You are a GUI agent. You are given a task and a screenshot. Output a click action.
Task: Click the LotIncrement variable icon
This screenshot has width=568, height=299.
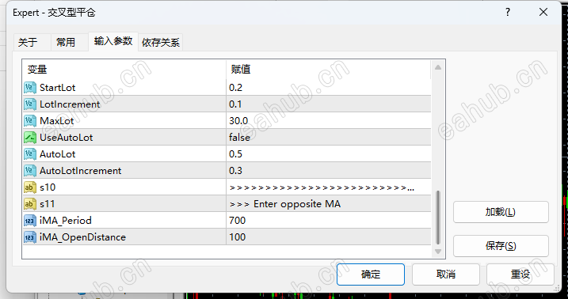tap(30, 104)
